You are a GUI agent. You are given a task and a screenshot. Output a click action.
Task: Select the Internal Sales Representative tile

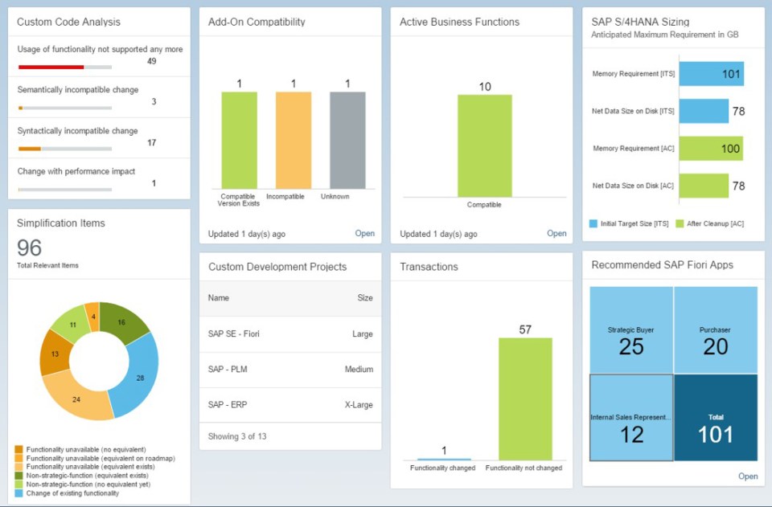point(631,418)
